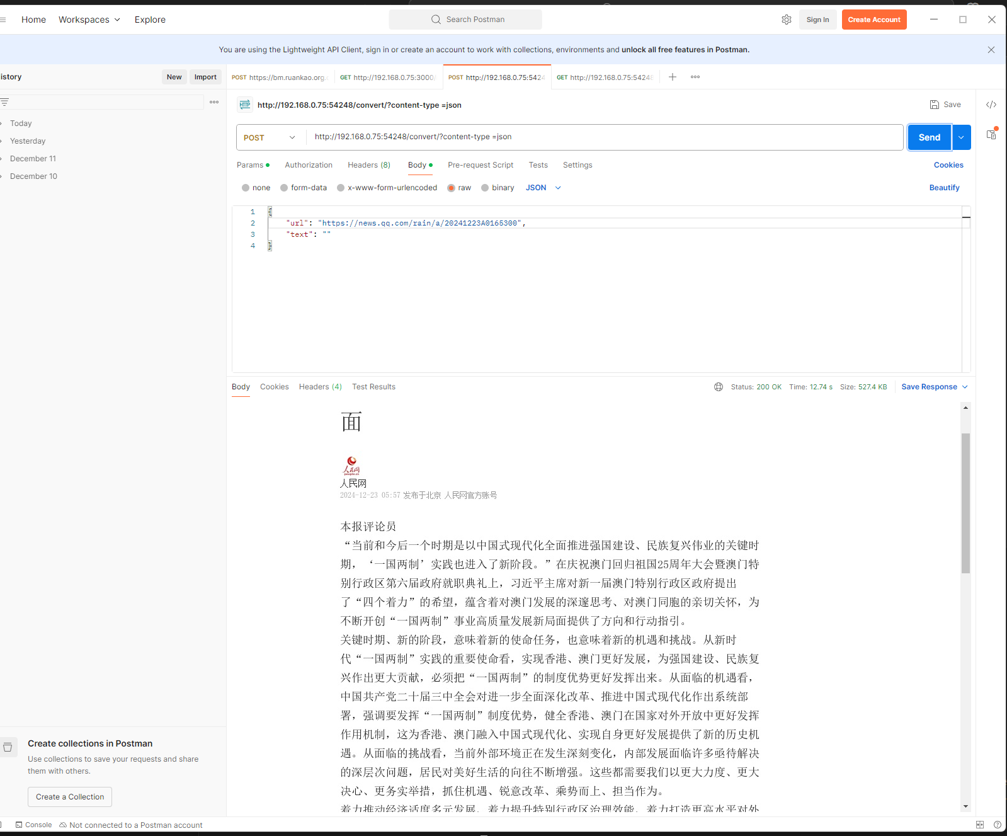Open the POST method dropdown
This screenshot has width=1007, height=836.
click(270, 137)
